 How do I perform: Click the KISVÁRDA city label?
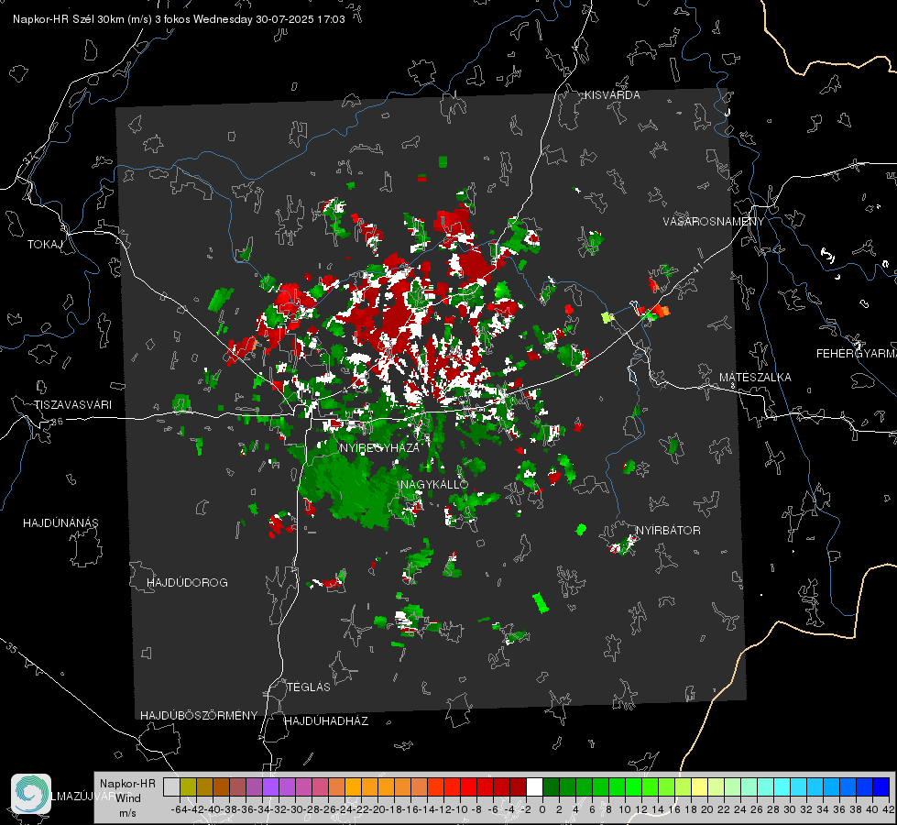tap(612, 95)
